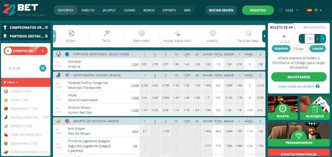The width and height of the screenshot is (332, 157).
Task: Choose the Baloncesto basketball icon
Action: (x=142, y=33)
